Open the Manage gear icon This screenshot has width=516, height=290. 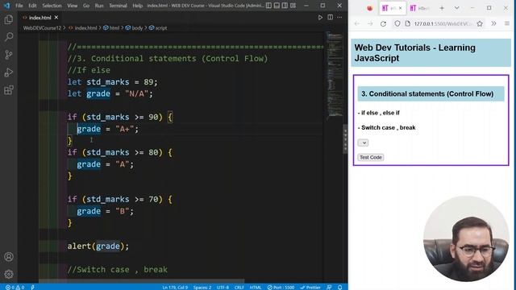pyautogui.click(x=9, y=274)
